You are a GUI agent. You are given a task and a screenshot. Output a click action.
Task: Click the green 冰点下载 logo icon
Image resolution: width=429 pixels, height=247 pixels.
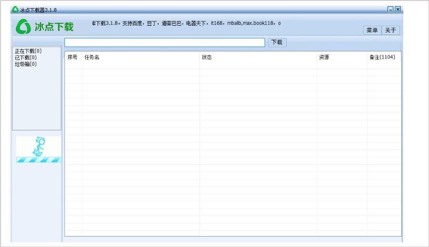[23, 27]
